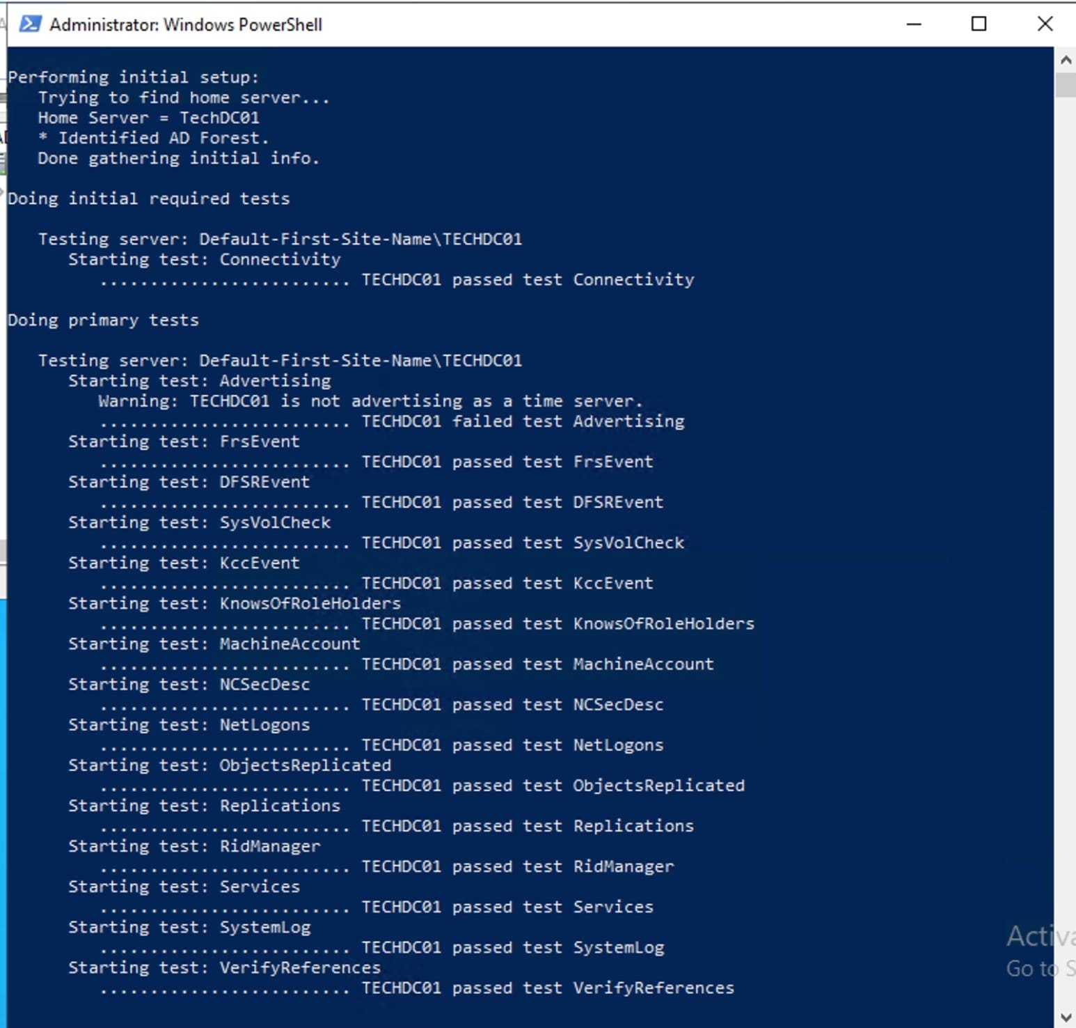Click 'passed test VerifyReferences' result text
The image size is (1076, 1028).
(548, 988)
